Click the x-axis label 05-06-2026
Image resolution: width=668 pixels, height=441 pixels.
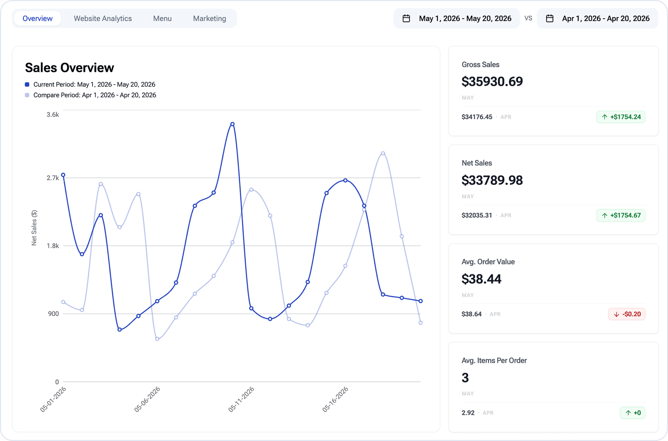147,399
